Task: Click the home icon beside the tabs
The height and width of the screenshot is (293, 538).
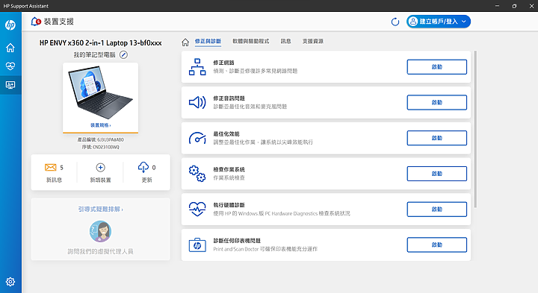Action: (185, 42)
